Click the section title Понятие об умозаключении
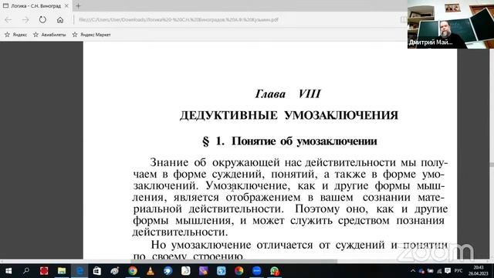This screenshot has height=278, width=494. point(304,141)
